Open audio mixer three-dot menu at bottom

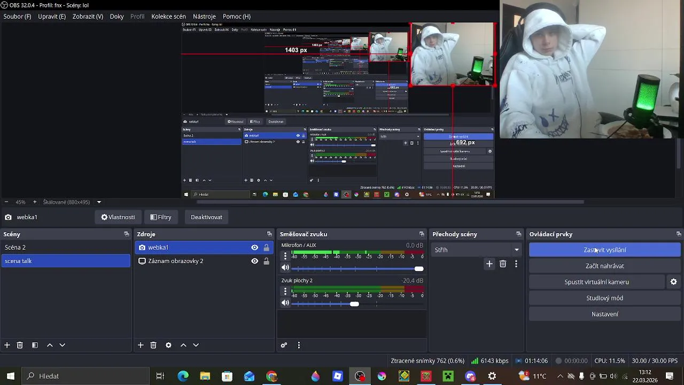[299, 345]
